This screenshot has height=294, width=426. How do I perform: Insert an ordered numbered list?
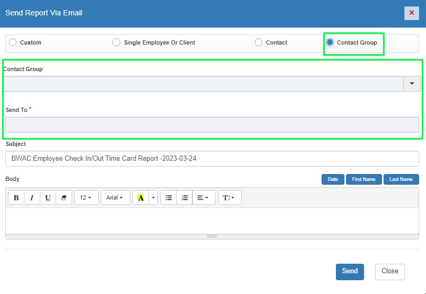pos(184,197)
